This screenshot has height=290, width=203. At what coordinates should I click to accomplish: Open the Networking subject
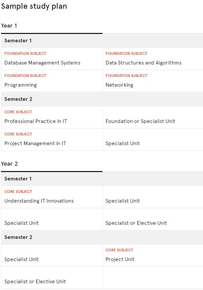click(x=119, y=85)
